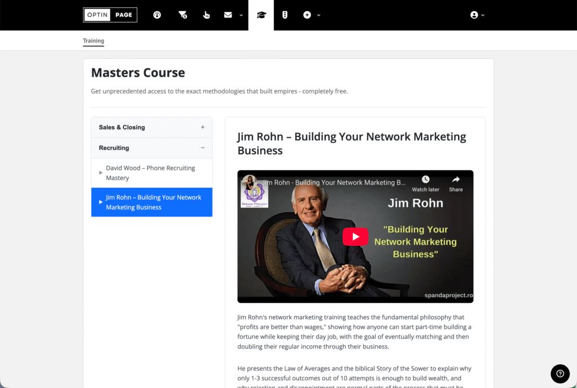Open the funnel with dollar icon

(x=183, y=15)
